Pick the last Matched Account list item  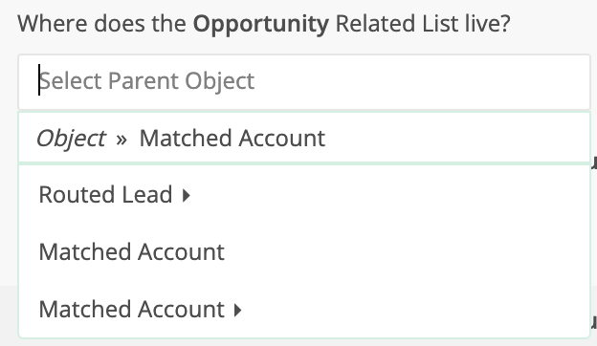click(304, 309)
